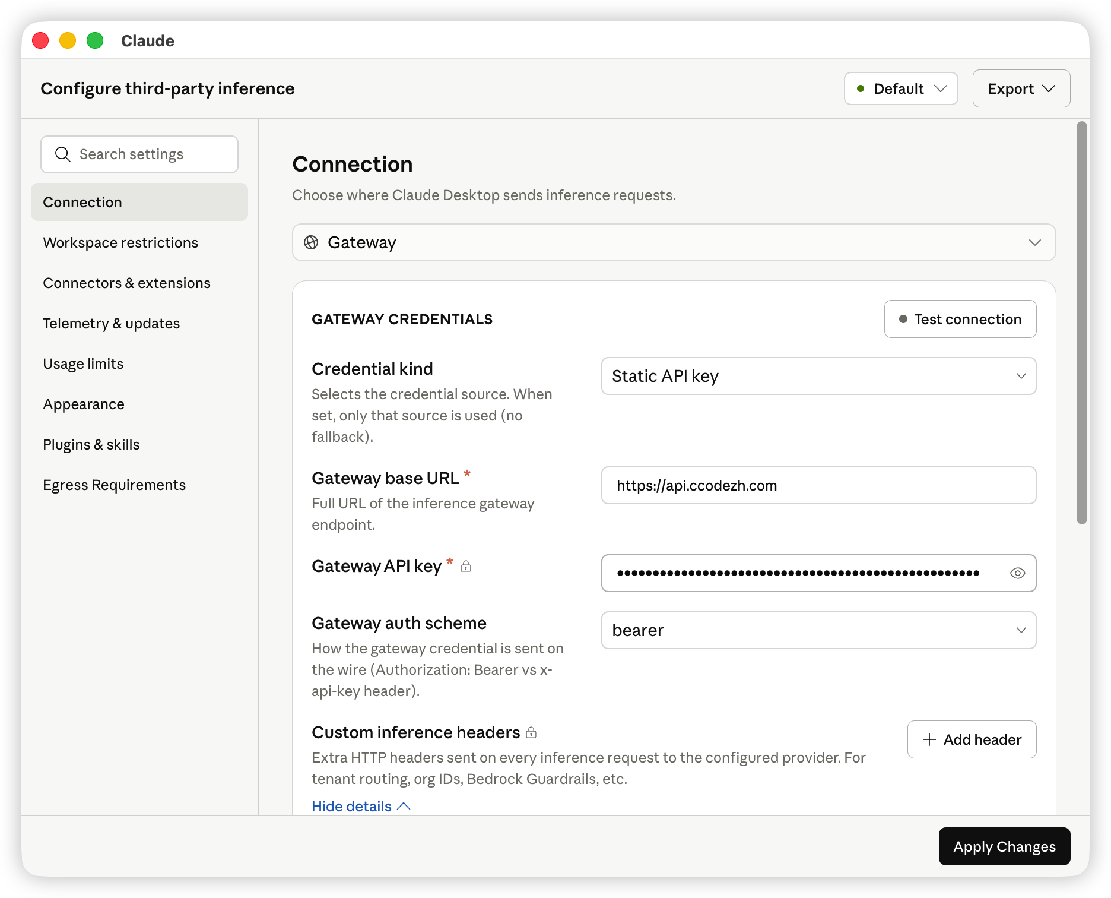This screenshot has height=898, width=1111.
Task: Open the Gateway auth scheme dropdown
Action: click(818, 630)
